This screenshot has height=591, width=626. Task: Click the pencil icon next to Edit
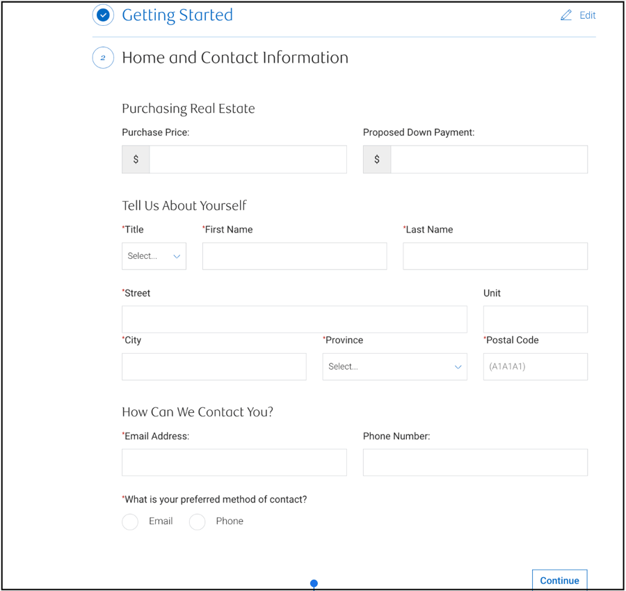click(565, 15)
